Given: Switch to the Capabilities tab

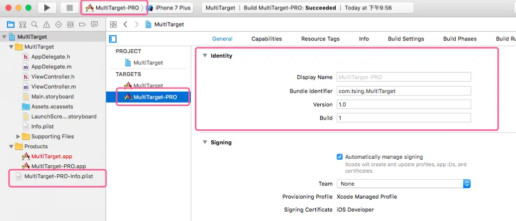Looking at the screenshot, I should (266, 39).
